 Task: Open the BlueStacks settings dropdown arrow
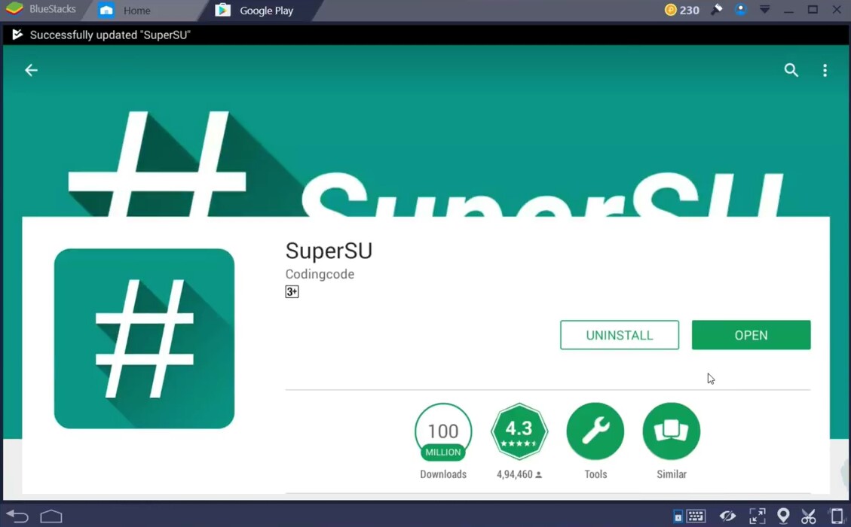coord(764,10)
